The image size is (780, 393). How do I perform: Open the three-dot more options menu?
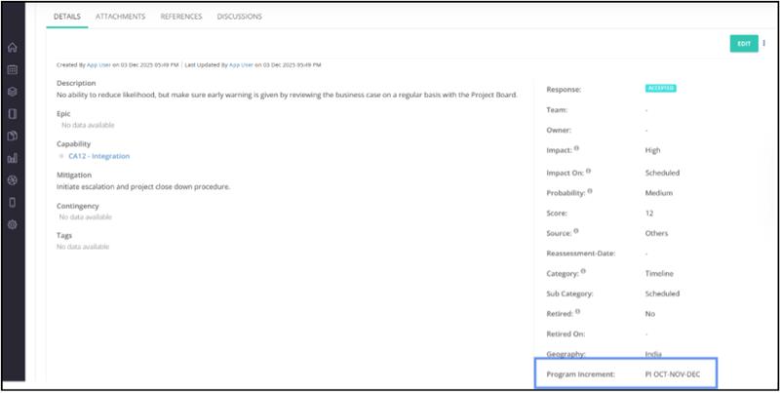pos(764,43)
